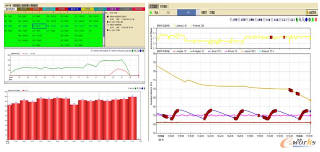Viewport: 320px width, 152px height.
Task: Open the olive colored tab
Action: pos(23,9)
